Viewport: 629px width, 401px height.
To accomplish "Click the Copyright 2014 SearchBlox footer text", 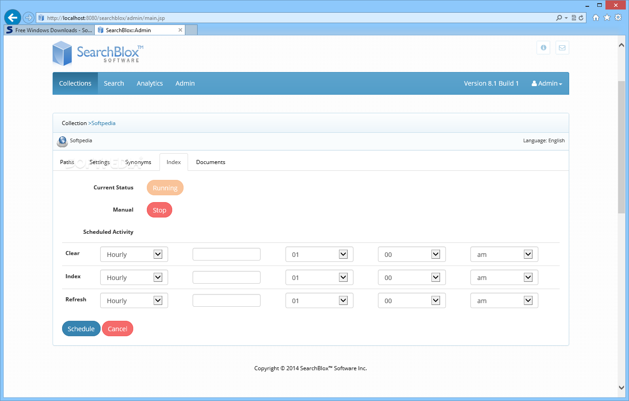I will 310,368.
